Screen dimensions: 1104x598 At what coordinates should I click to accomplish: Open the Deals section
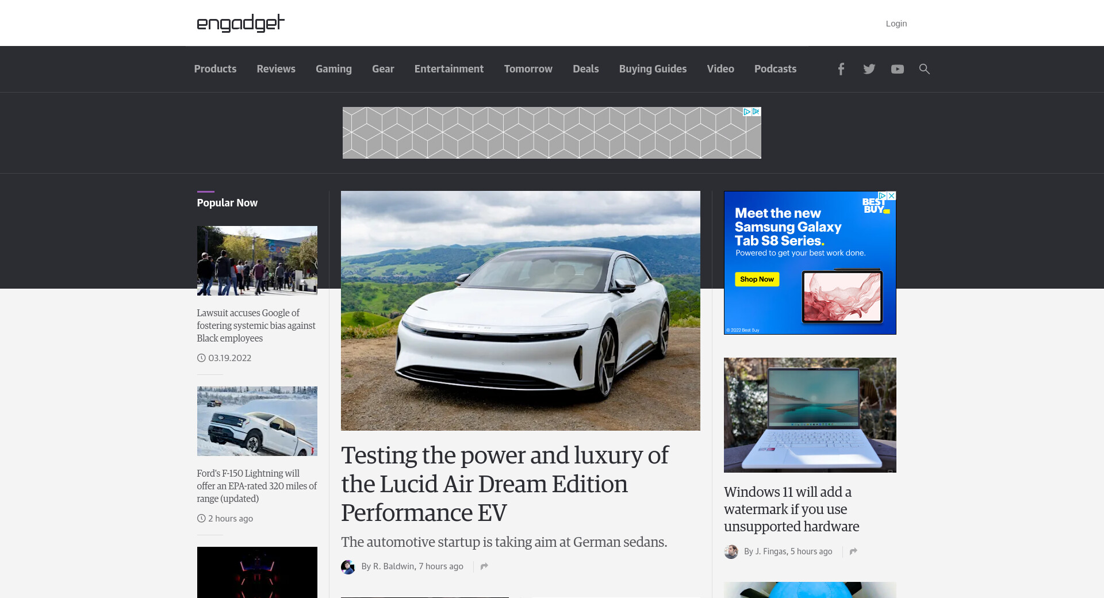coord(586,69)
